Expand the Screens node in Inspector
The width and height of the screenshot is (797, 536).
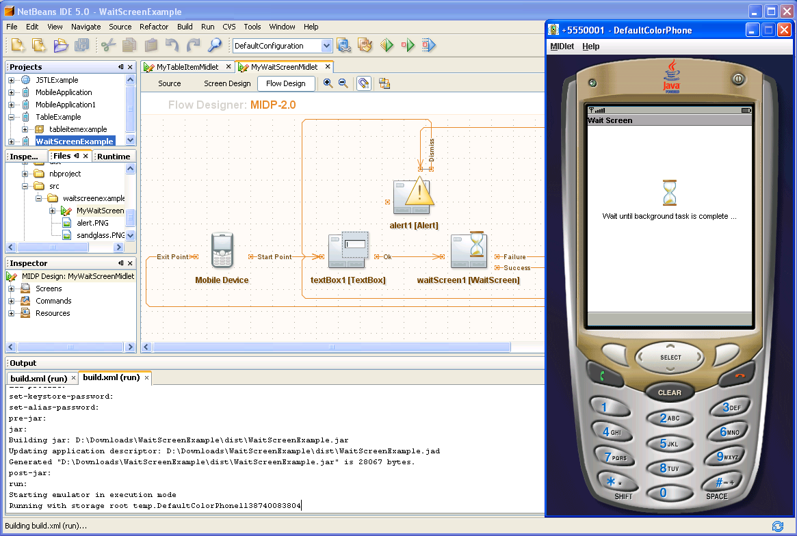coord(11,289)
